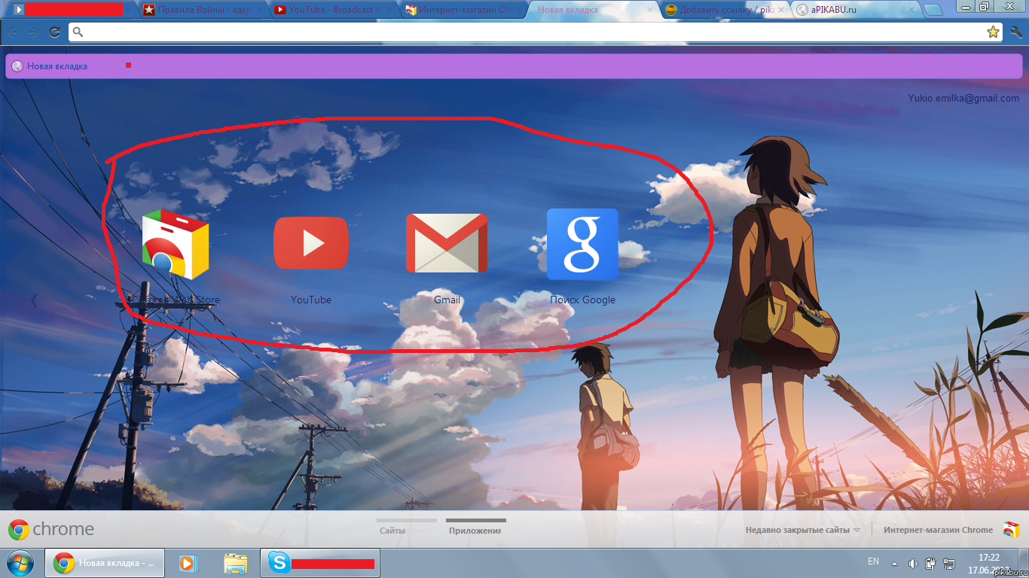This screenshot has height=578, width=1029.
Task: Open the wrench settings menu
Action: (1016, 32)
